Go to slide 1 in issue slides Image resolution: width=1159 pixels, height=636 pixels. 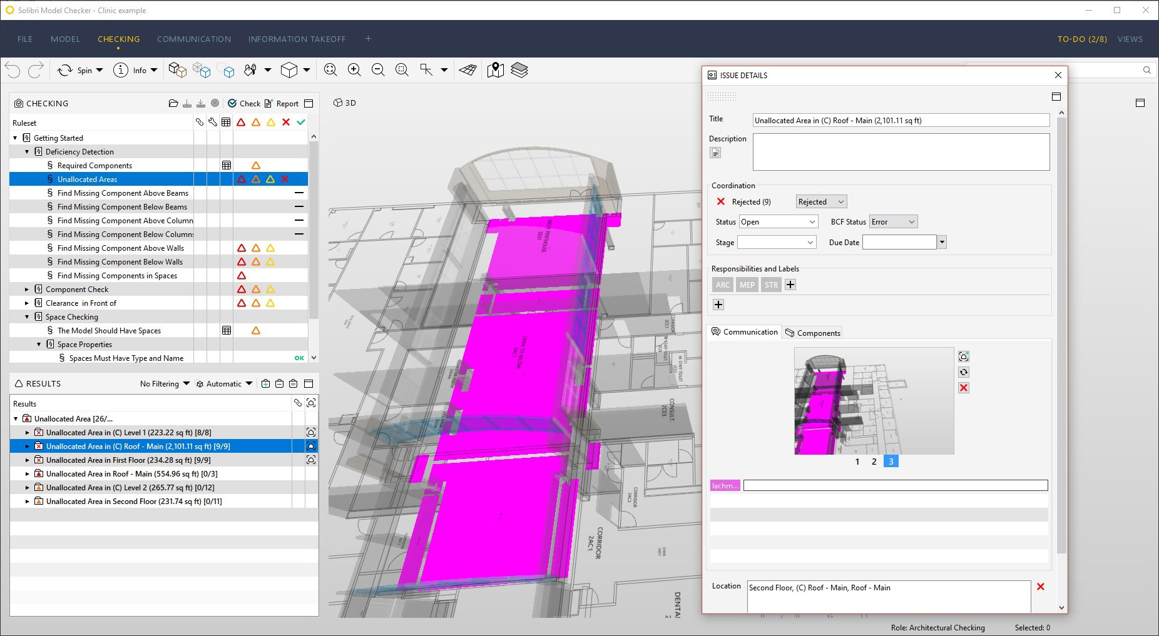[x=857, y=462]
